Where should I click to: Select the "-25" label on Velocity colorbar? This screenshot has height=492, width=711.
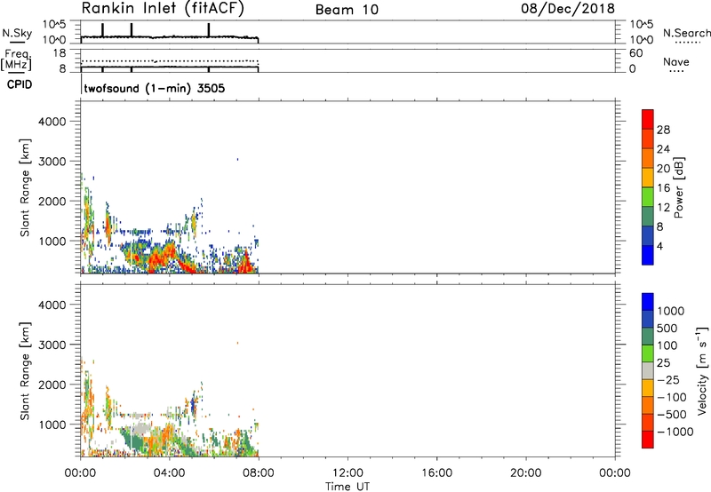(668, 380)
